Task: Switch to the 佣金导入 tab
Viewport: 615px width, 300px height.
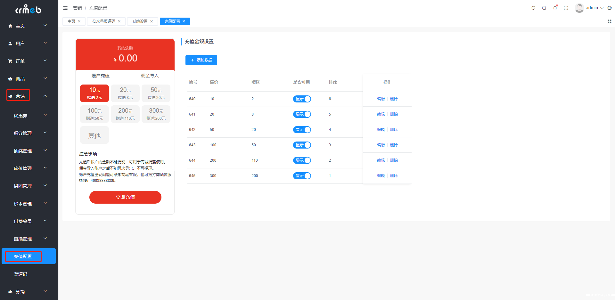Action: click(x=150, y=76)
